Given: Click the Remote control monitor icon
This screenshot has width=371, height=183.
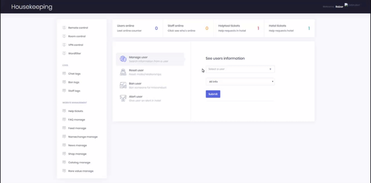Looking at the screenshot, I should tap(64, 28).
